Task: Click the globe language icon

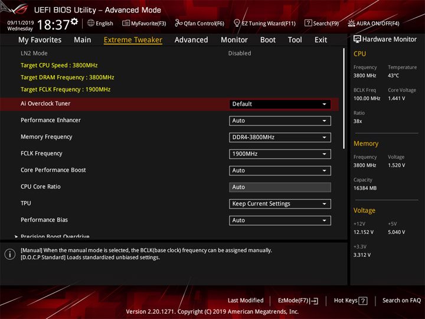Action: point(91,23)
